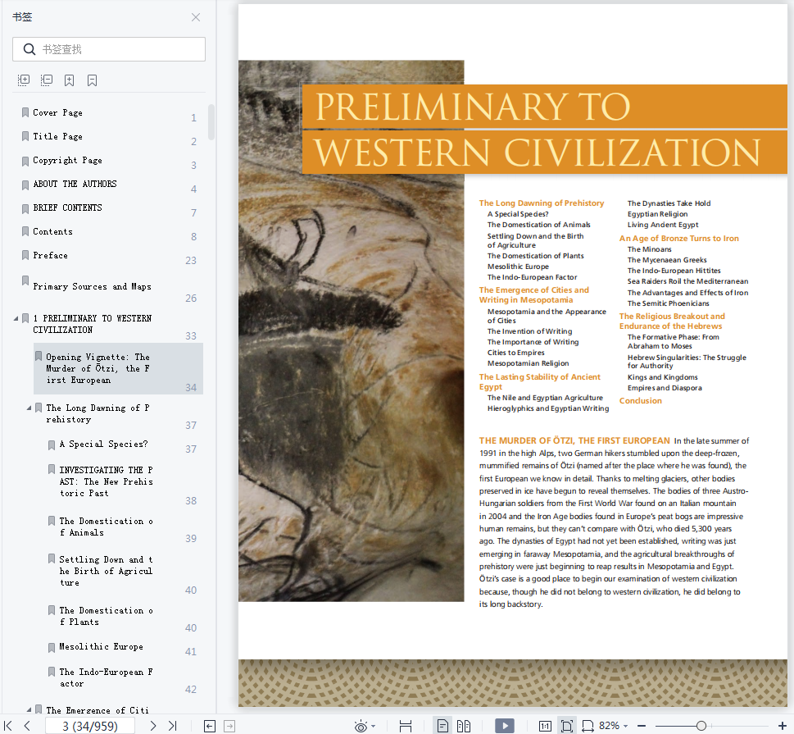Start slideshow play mode
The image size is (794, 734).
click(505, 726)
